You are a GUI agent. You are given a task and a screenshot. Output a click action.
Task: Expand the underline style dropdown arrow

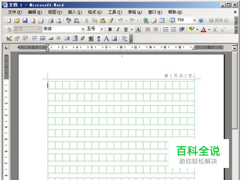pyautogui.click(x=132, y=29)
